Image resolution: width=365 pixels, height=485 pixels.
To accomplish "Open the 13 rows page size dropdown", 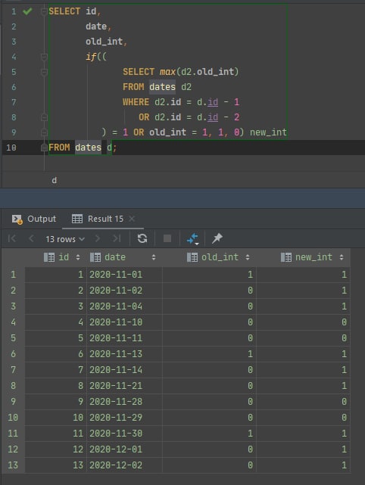I will pos(65,239).
